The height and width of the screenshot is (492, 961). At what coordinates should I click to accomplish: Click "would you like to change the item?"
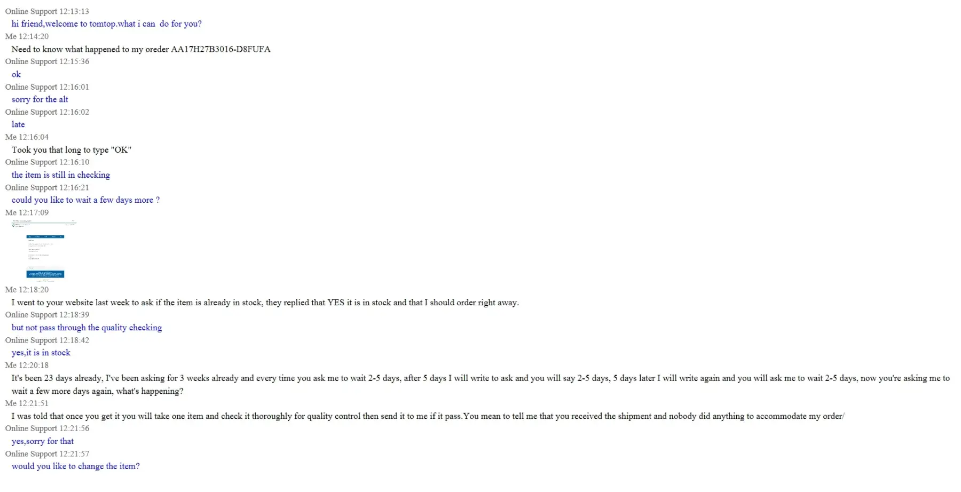pyautogui.click(x=76, y=466)
